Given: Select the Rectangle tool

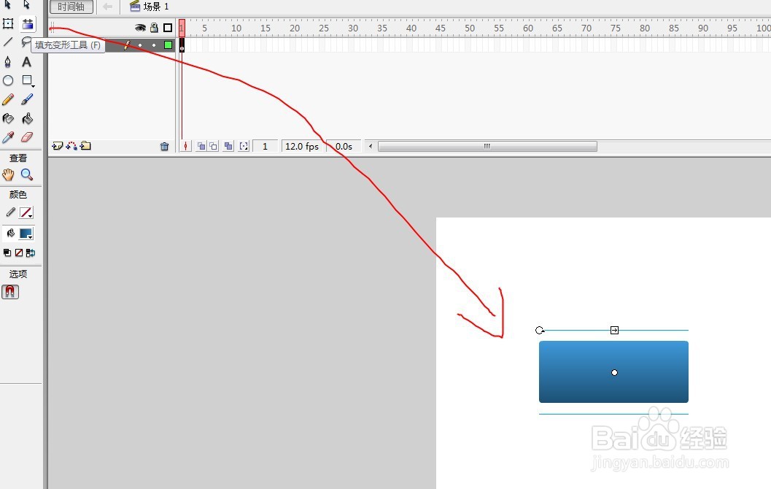Looking at the screenshot, I should pyautogui.click(x=27, y=80).
